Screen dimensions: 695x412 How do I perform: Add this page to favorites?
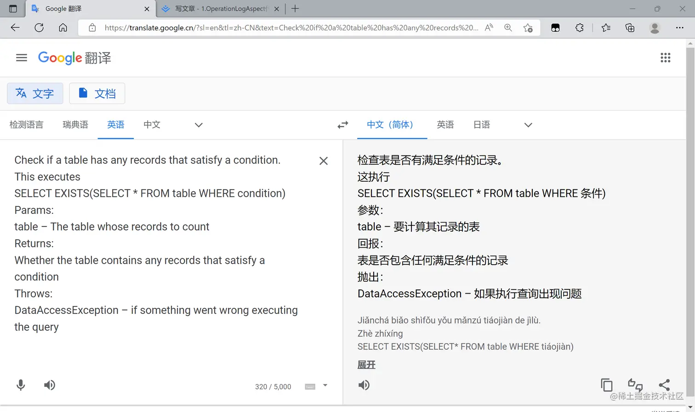click(x=528, y=28)
